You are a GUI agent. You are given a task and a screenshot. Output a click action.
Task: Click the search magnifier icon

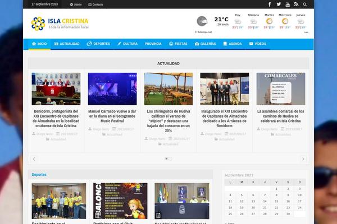pos(305,4)
